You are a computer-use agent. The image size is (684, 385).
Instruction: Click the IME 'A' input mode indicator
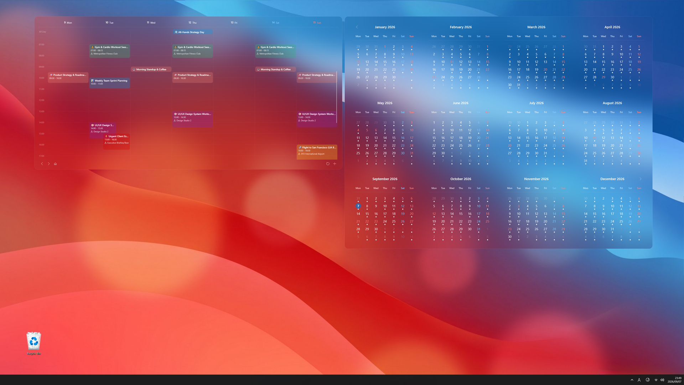coord(639,380)
